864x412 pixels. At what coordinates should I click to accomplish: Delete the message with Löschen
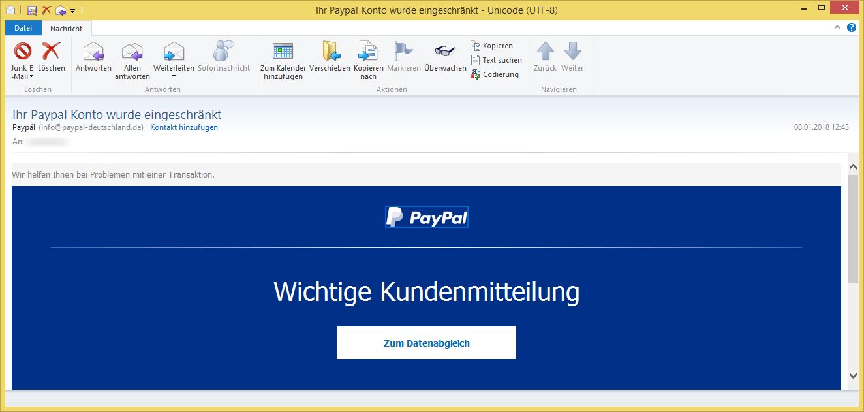51,57
